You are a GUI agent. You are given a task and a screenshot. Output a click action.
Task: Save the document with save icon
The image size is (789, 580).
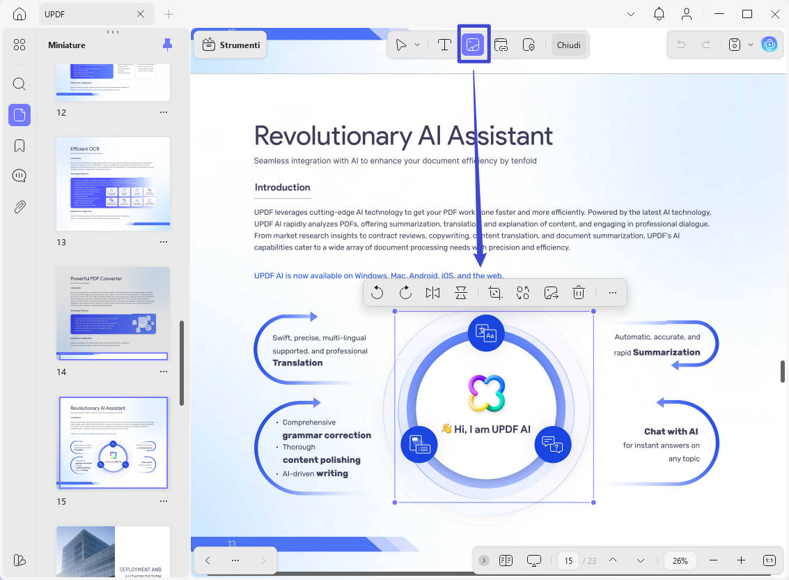pyautogui.click(x=734, y=45)
